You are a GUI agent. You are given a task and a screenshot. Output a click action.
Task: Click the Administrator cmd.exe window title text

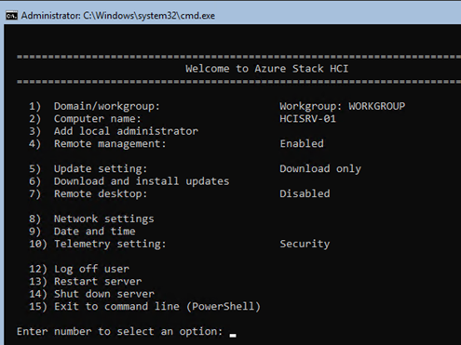point(118,16)
